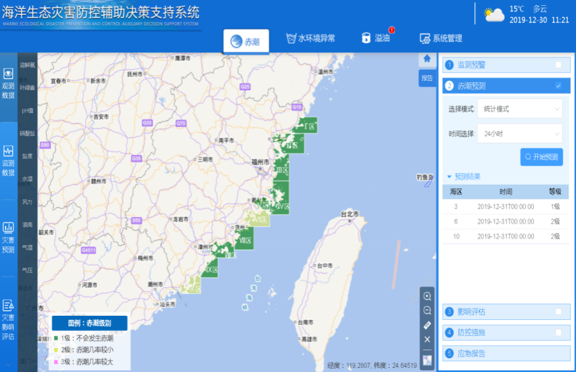
Task: Open the 选择模式 dropdown
Action: (x=519, y=109)
